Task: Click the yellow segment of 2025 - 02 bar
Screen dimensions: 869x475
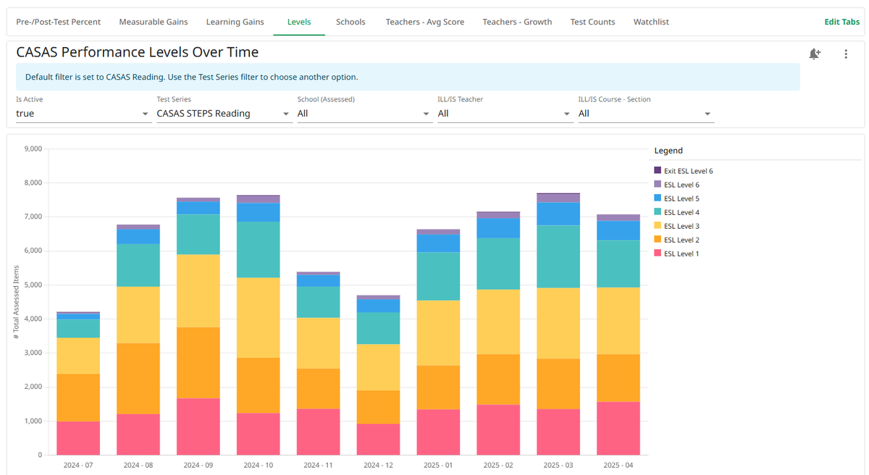Action: click(x=499, y=322)
